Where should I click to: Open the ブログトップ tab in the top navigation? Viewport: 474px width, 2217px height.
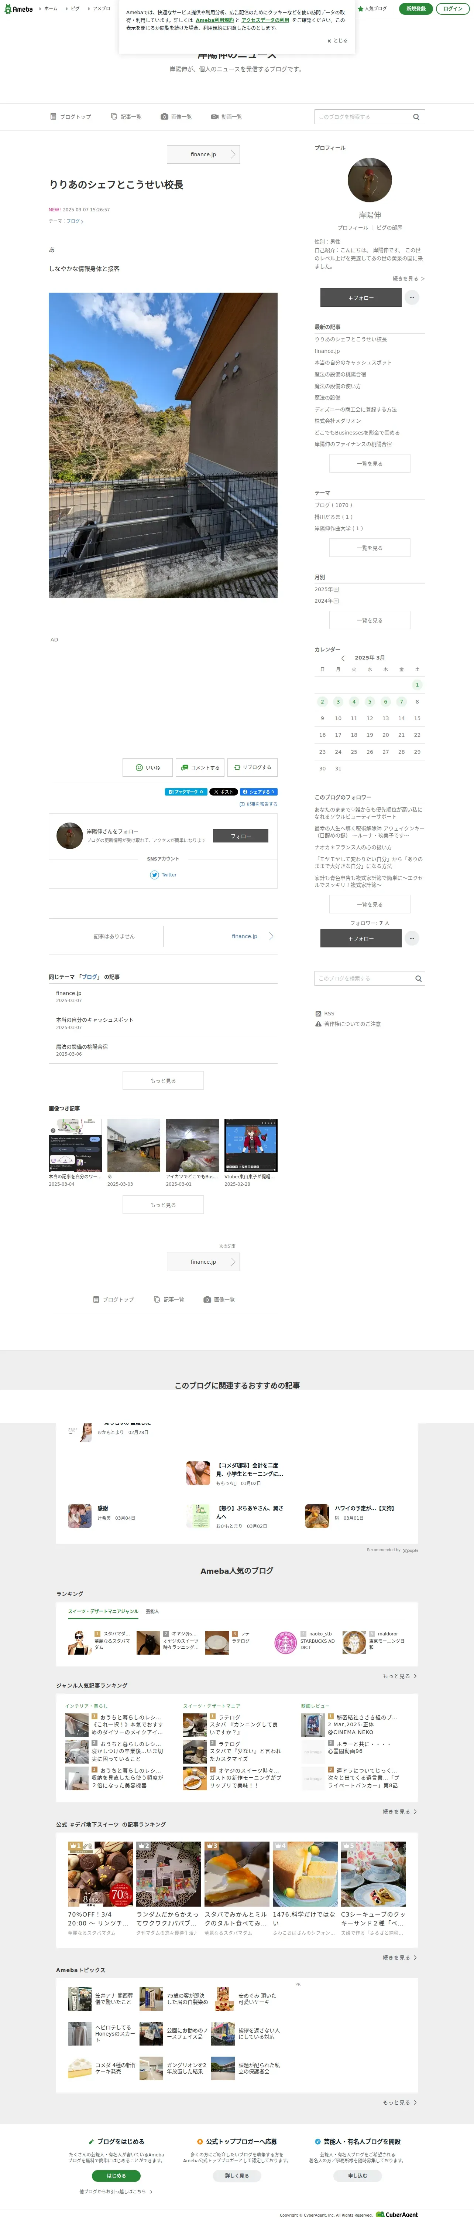(71, 117)
